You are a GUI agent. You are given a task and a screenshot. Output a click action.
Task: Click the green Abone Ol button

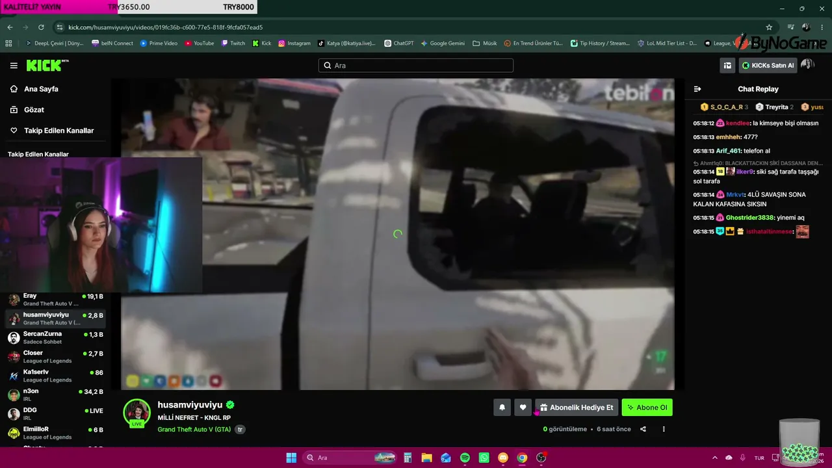click(647, 408)
